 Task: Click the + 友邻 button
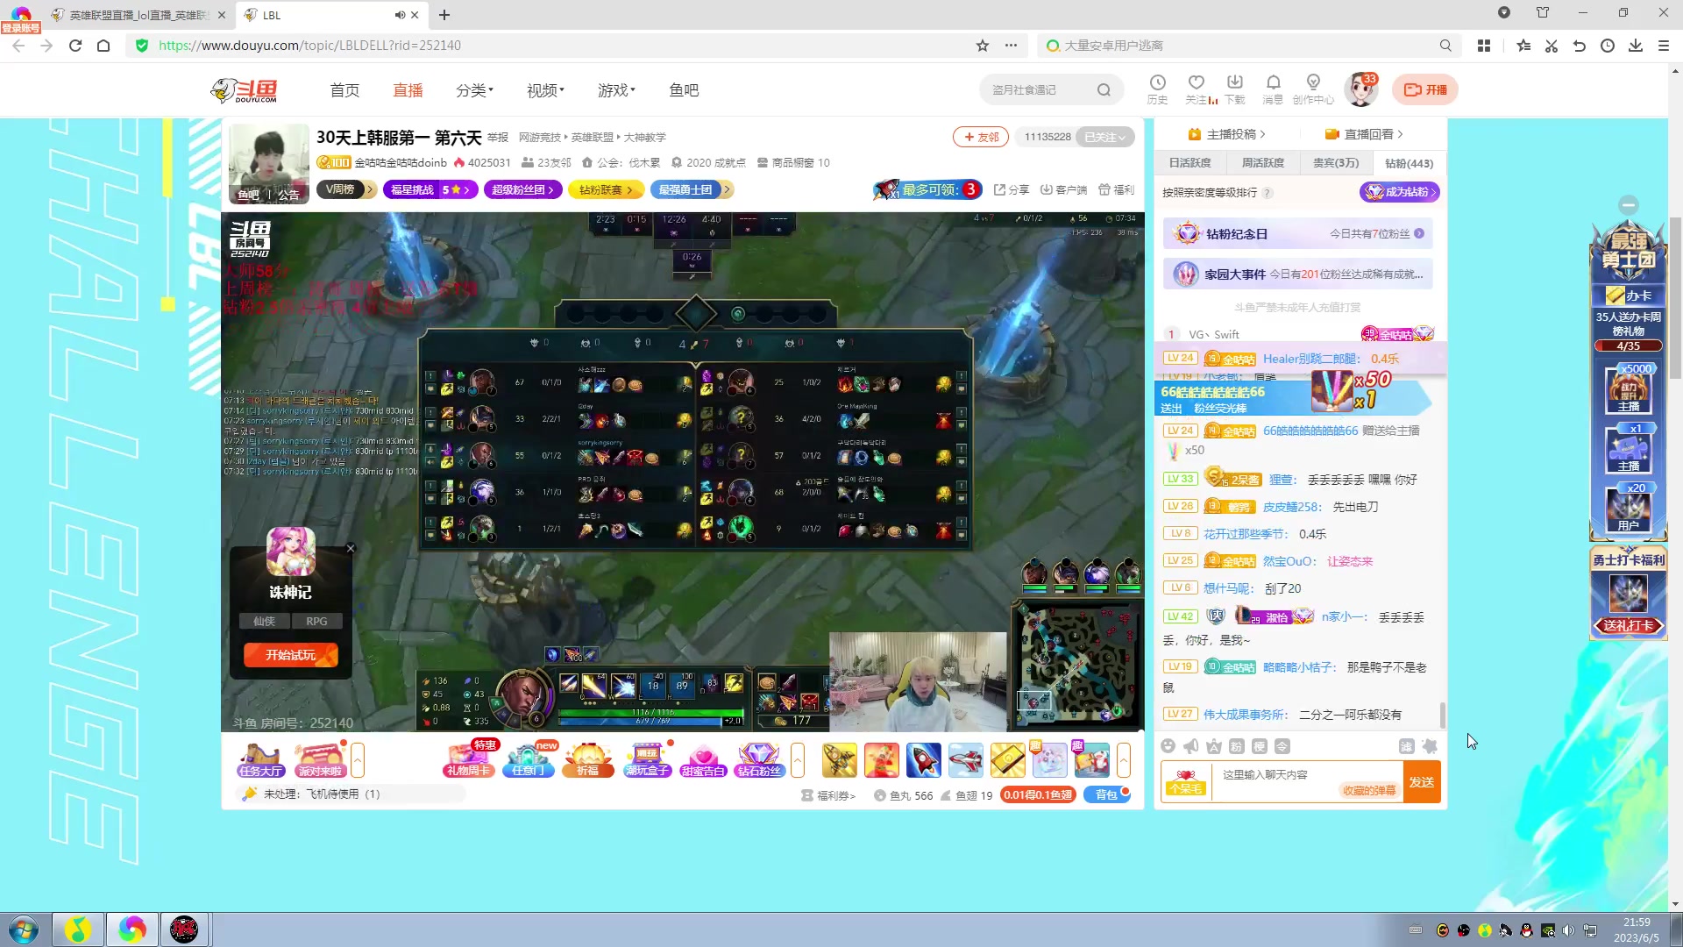coord(981,137)
